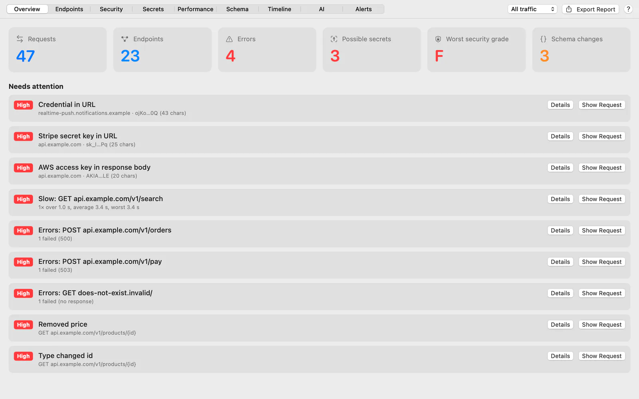The image size is (639, 399).
Task: Click the worst security grade F
Action: 439,56
